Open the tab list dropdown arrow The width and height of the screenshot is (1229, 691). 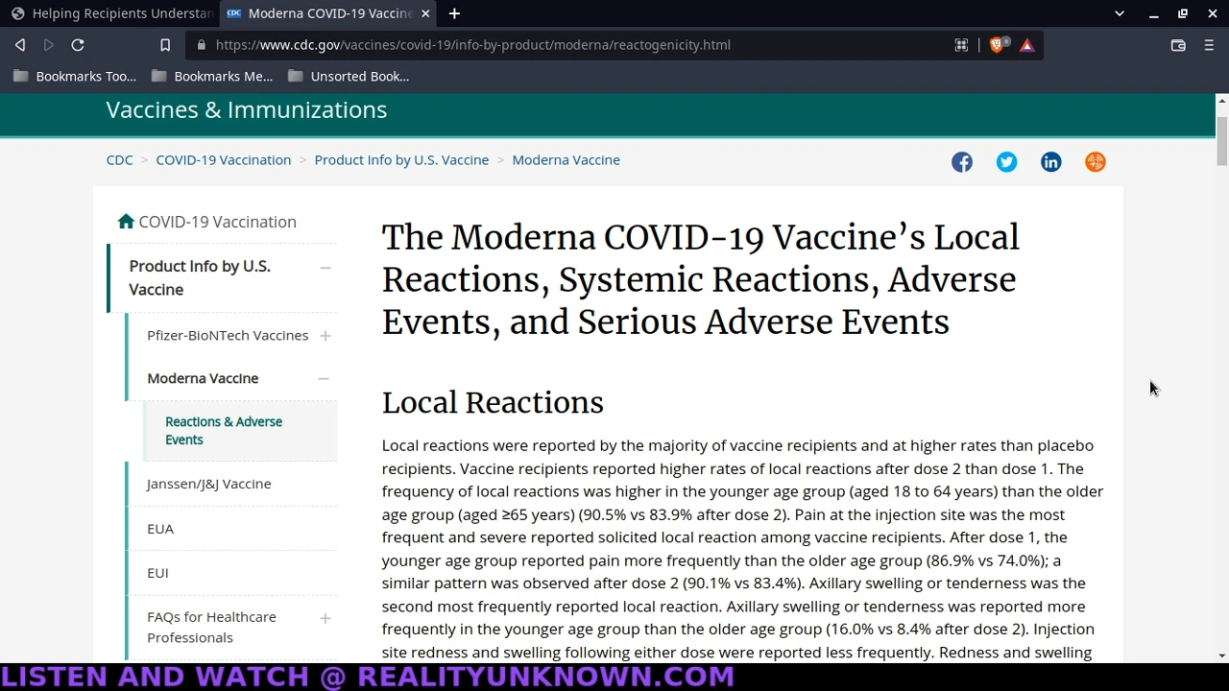[1120, 13]
